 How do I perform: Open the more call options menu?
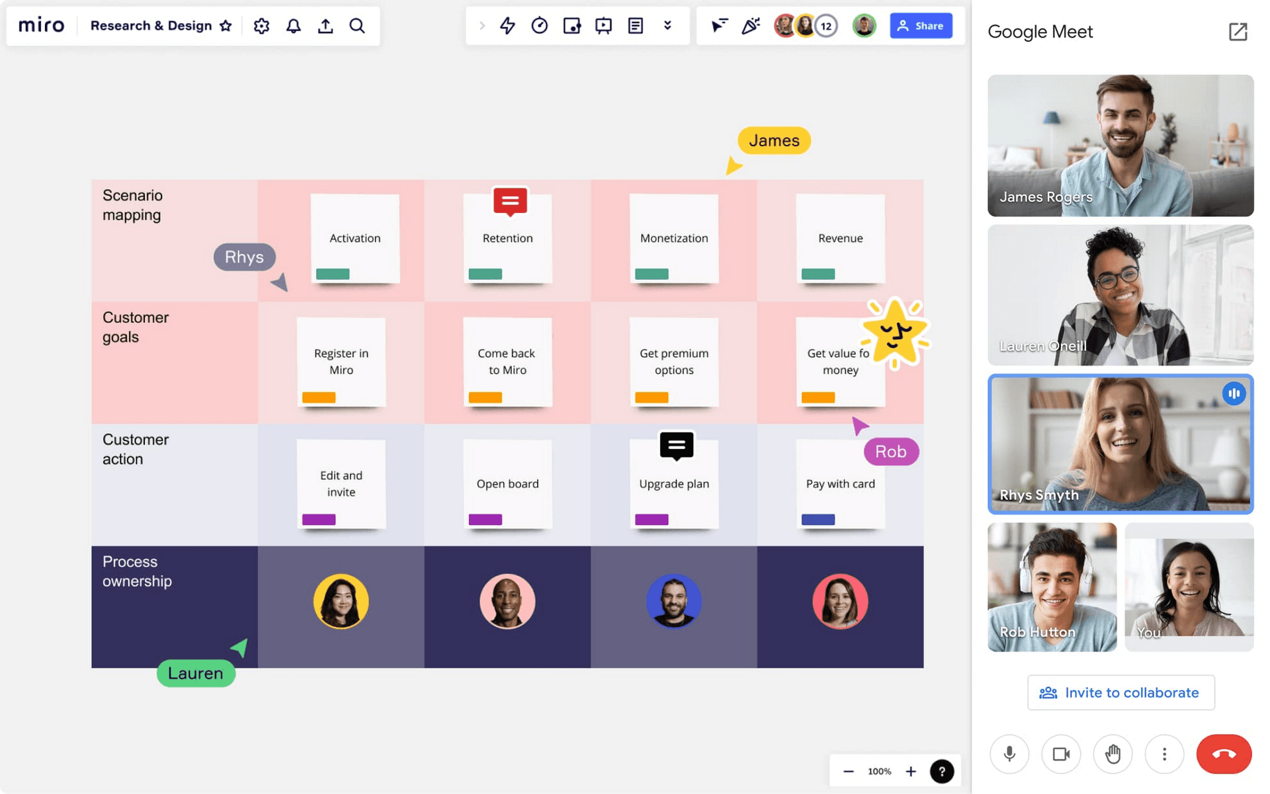click(x=1164, y=754)
